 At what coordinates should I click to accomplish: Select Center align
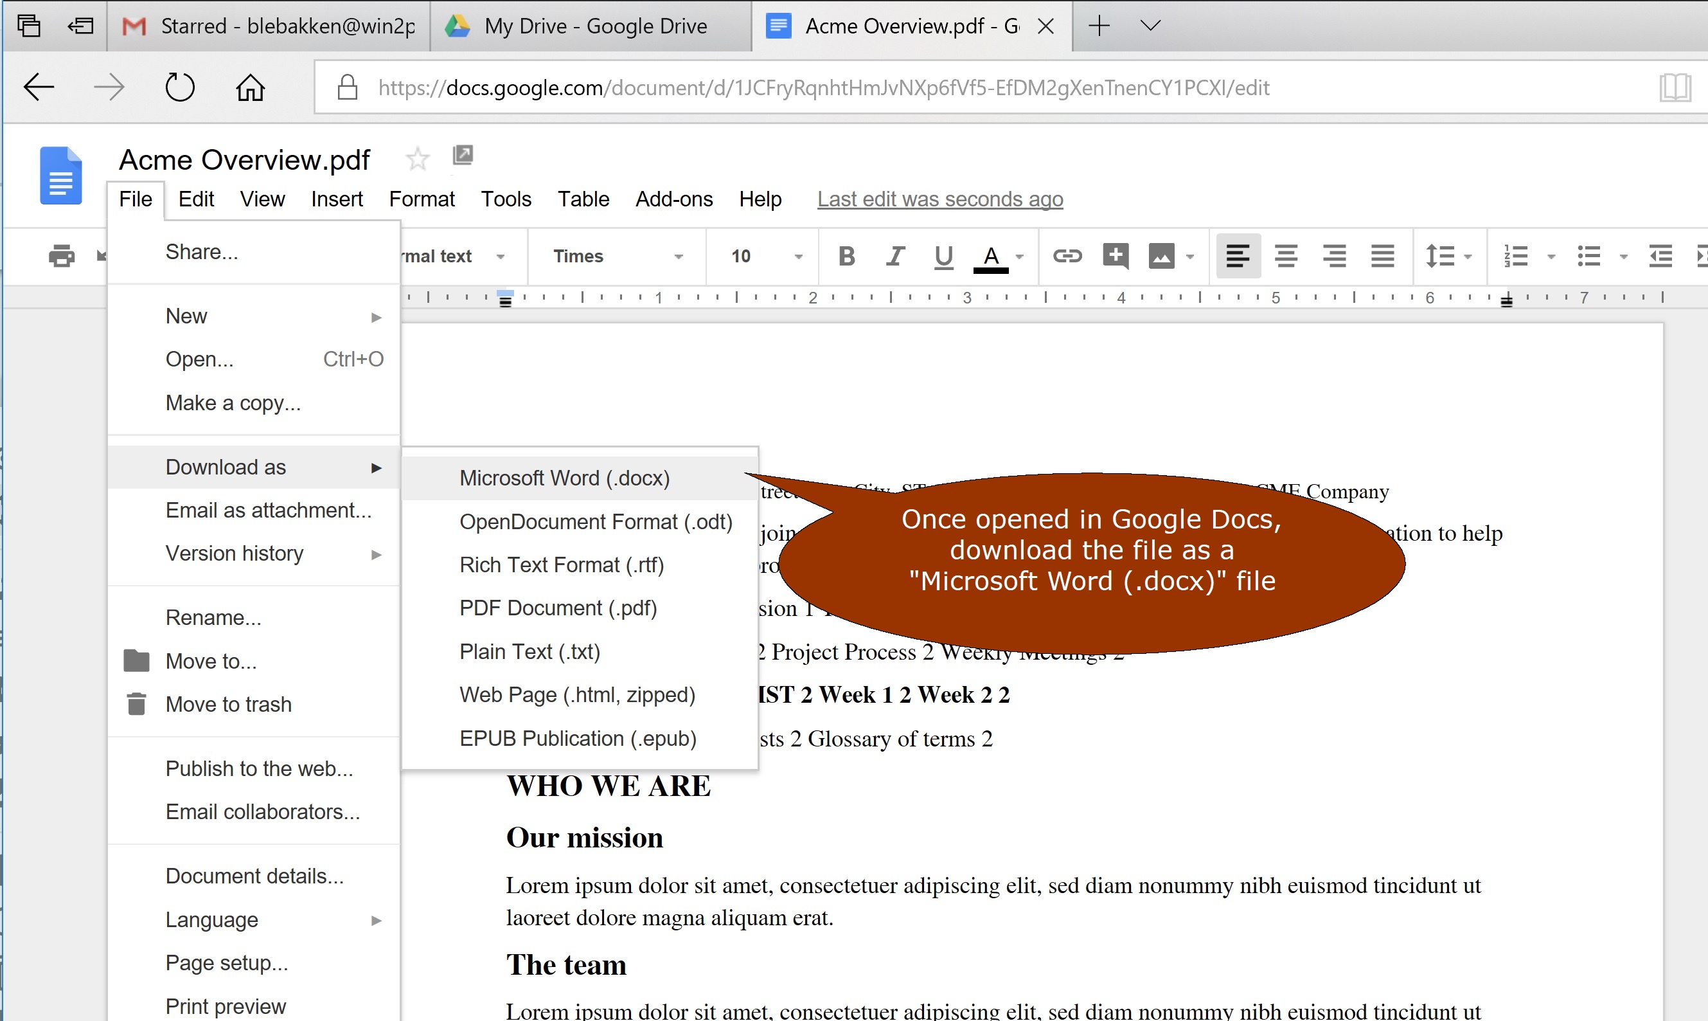(1286, 256)
